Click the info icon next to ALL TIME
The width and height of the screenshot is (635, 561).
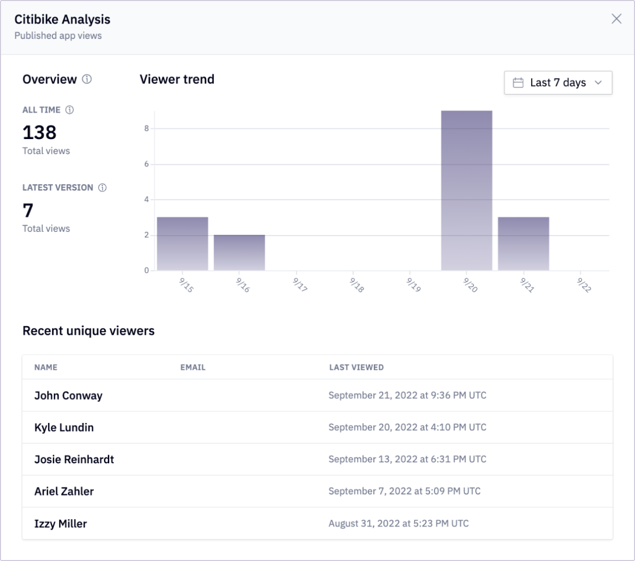tap(70, 110)
